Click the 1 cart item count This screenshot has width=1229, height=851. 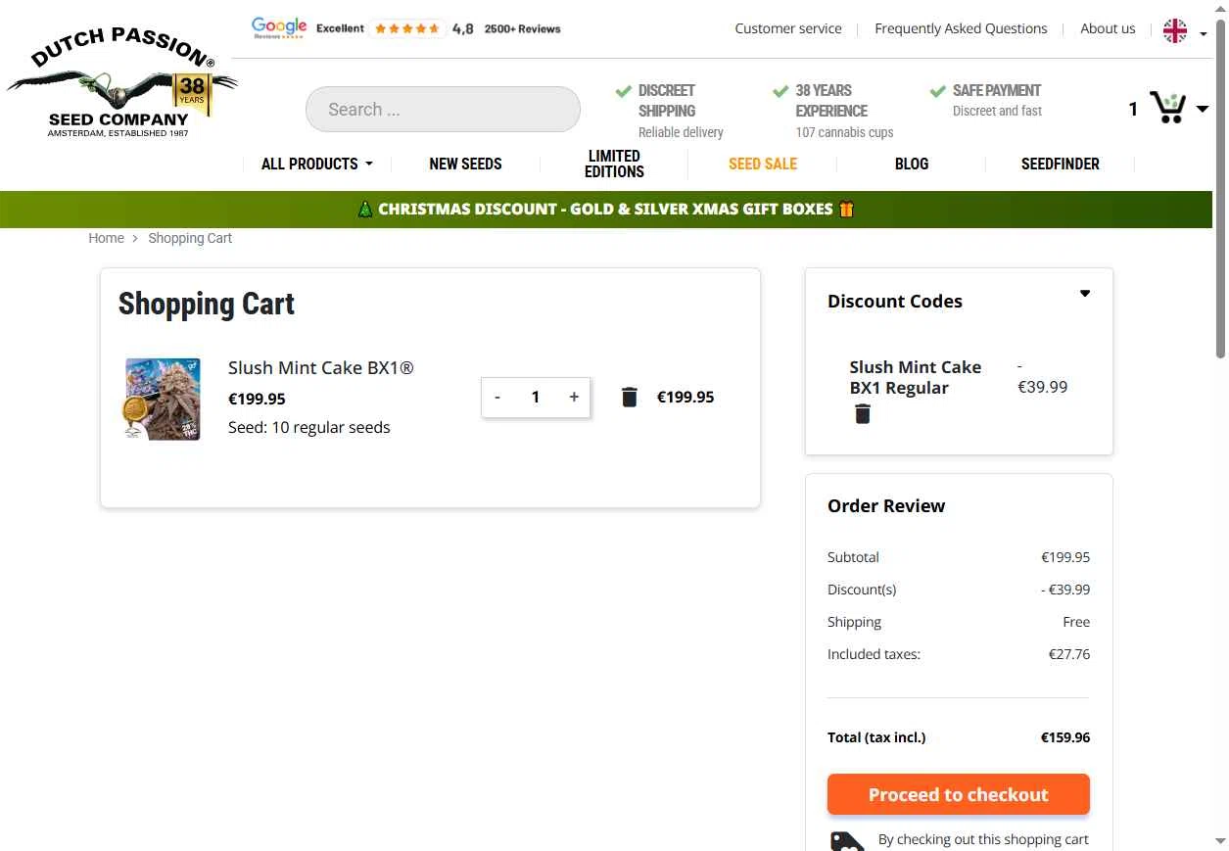coord(1133,109)
